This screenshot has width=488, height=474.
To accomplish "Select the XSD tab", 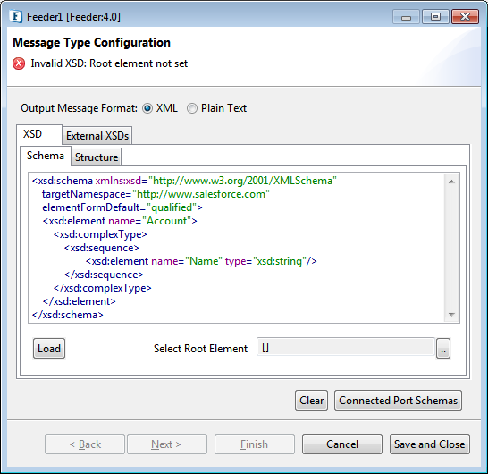I will pos(32,134).
